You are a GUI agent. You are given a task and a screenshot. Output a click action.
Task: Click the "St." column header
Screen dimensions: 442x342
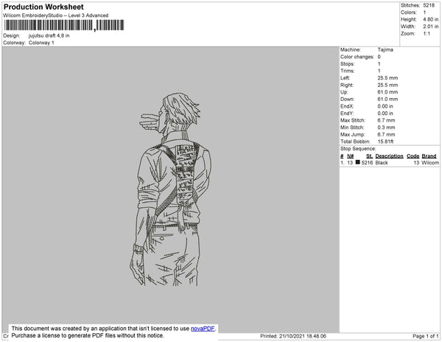coord(369,156)
